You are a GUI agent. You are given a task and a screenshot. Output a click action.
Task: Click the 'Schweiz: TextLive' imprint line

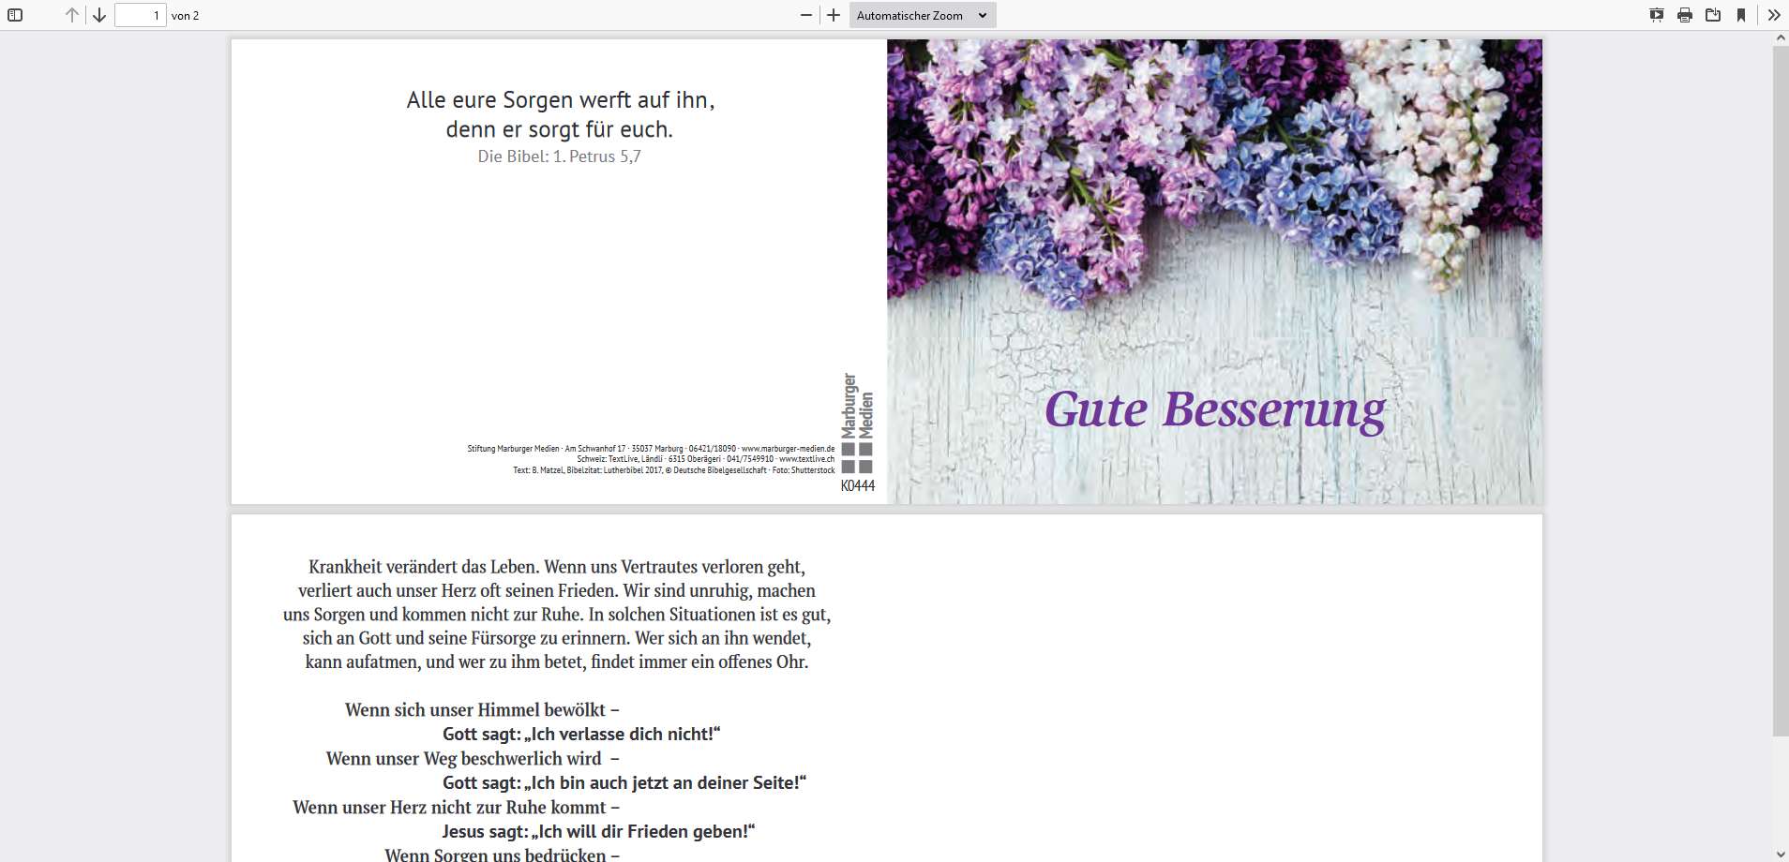pos(705,459)
